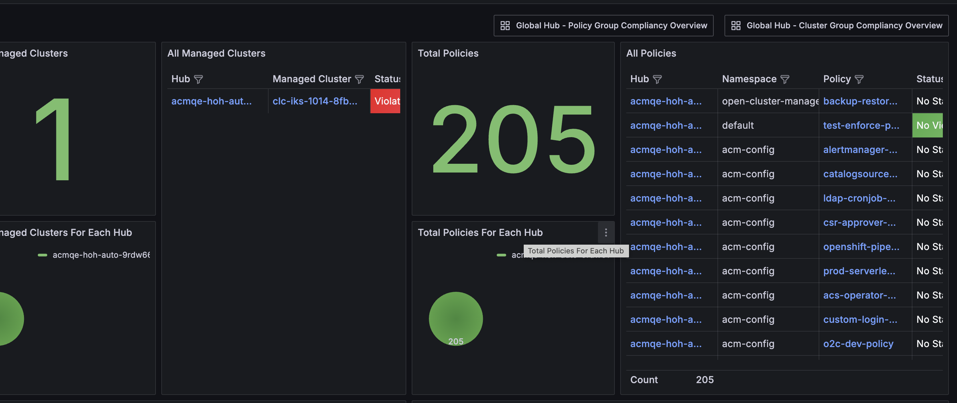Click the Policy Group Compliancy Overview dashboard icon
The width and height of the screenshot is (957, 403).
[505, 26]
